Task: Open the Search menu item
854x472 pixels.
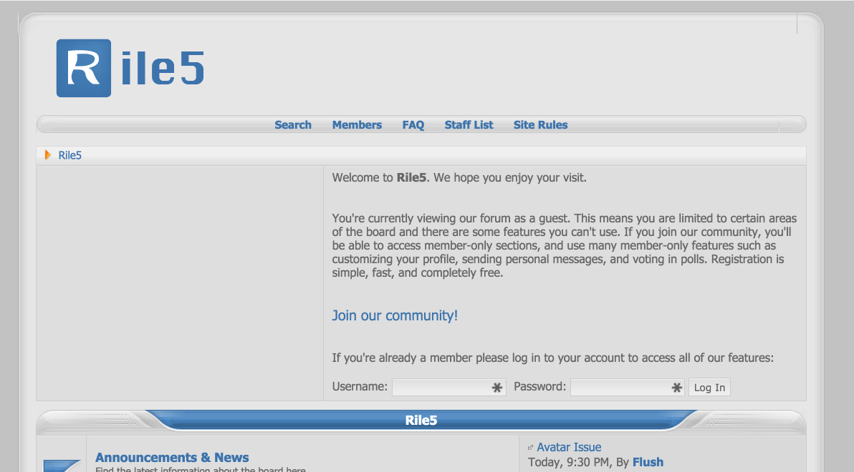Action: pos(293,124)
